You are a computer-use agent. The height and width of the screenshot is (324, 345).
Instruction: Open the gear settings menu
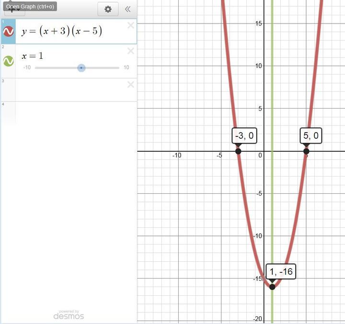pyautogui.click(x=108, y=9)
